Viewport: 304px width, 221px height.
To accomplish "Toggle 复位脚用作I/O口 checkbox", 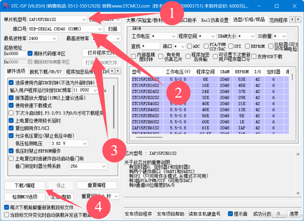I will click(x=11, y=128).
